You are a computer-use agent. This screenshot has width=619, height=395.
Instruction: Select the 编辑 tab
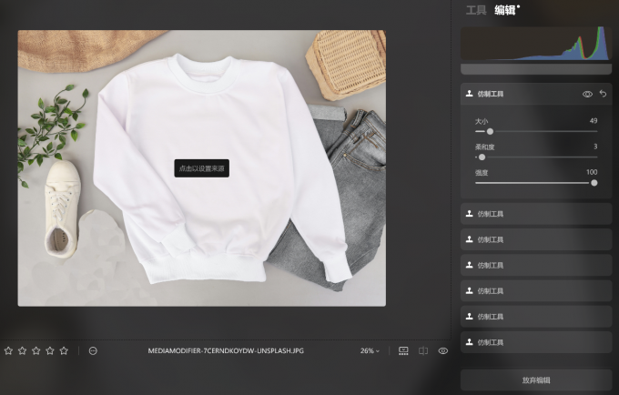click(505, 11)
